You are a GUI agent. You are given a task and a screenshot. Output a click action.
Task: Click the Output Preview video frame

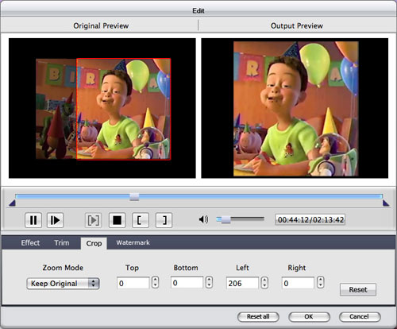[295, 108]
